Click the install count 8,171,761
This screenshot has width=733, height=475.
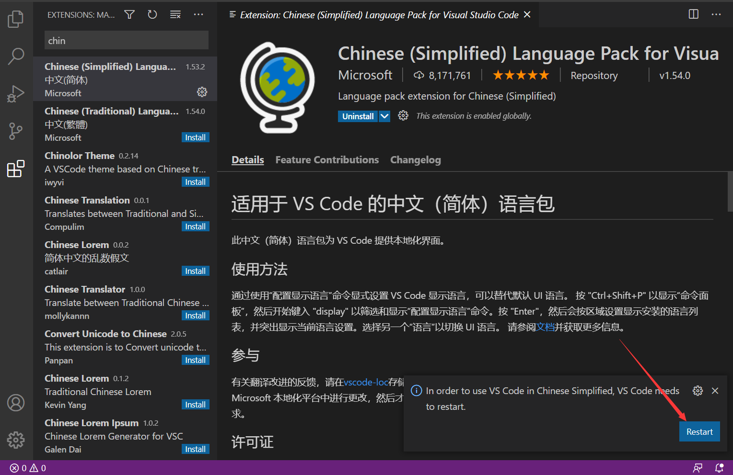coord(442,76)
